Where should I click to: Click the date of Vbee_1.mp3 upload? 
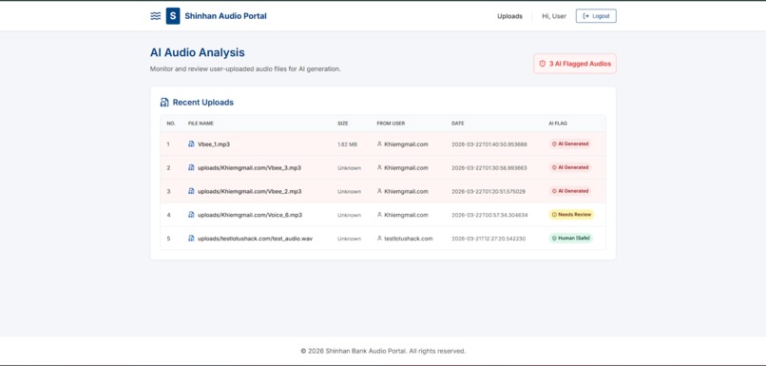489,144
